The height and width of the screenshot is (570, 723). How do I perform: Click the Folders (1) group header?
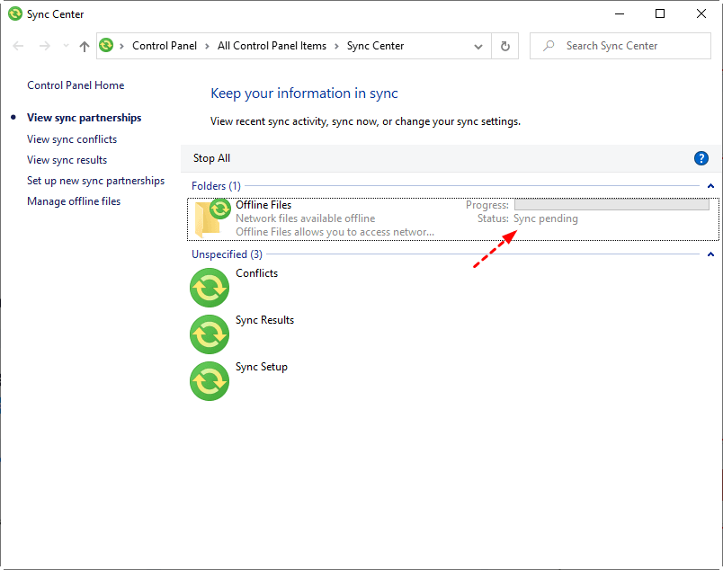(x=216, y=186)
